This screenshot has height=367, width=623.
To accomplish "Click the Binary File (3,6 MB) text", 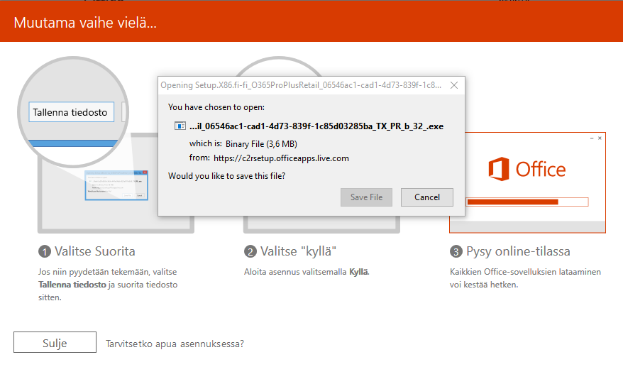I will [x=261, y=144].
